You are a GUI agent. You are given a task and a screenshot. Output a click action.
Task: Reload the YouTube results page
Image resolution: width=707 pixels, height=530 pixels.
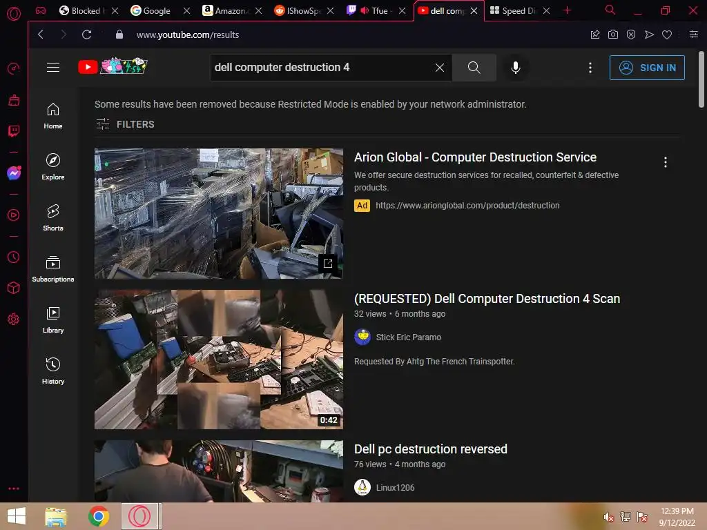click(x=86, y=35)
